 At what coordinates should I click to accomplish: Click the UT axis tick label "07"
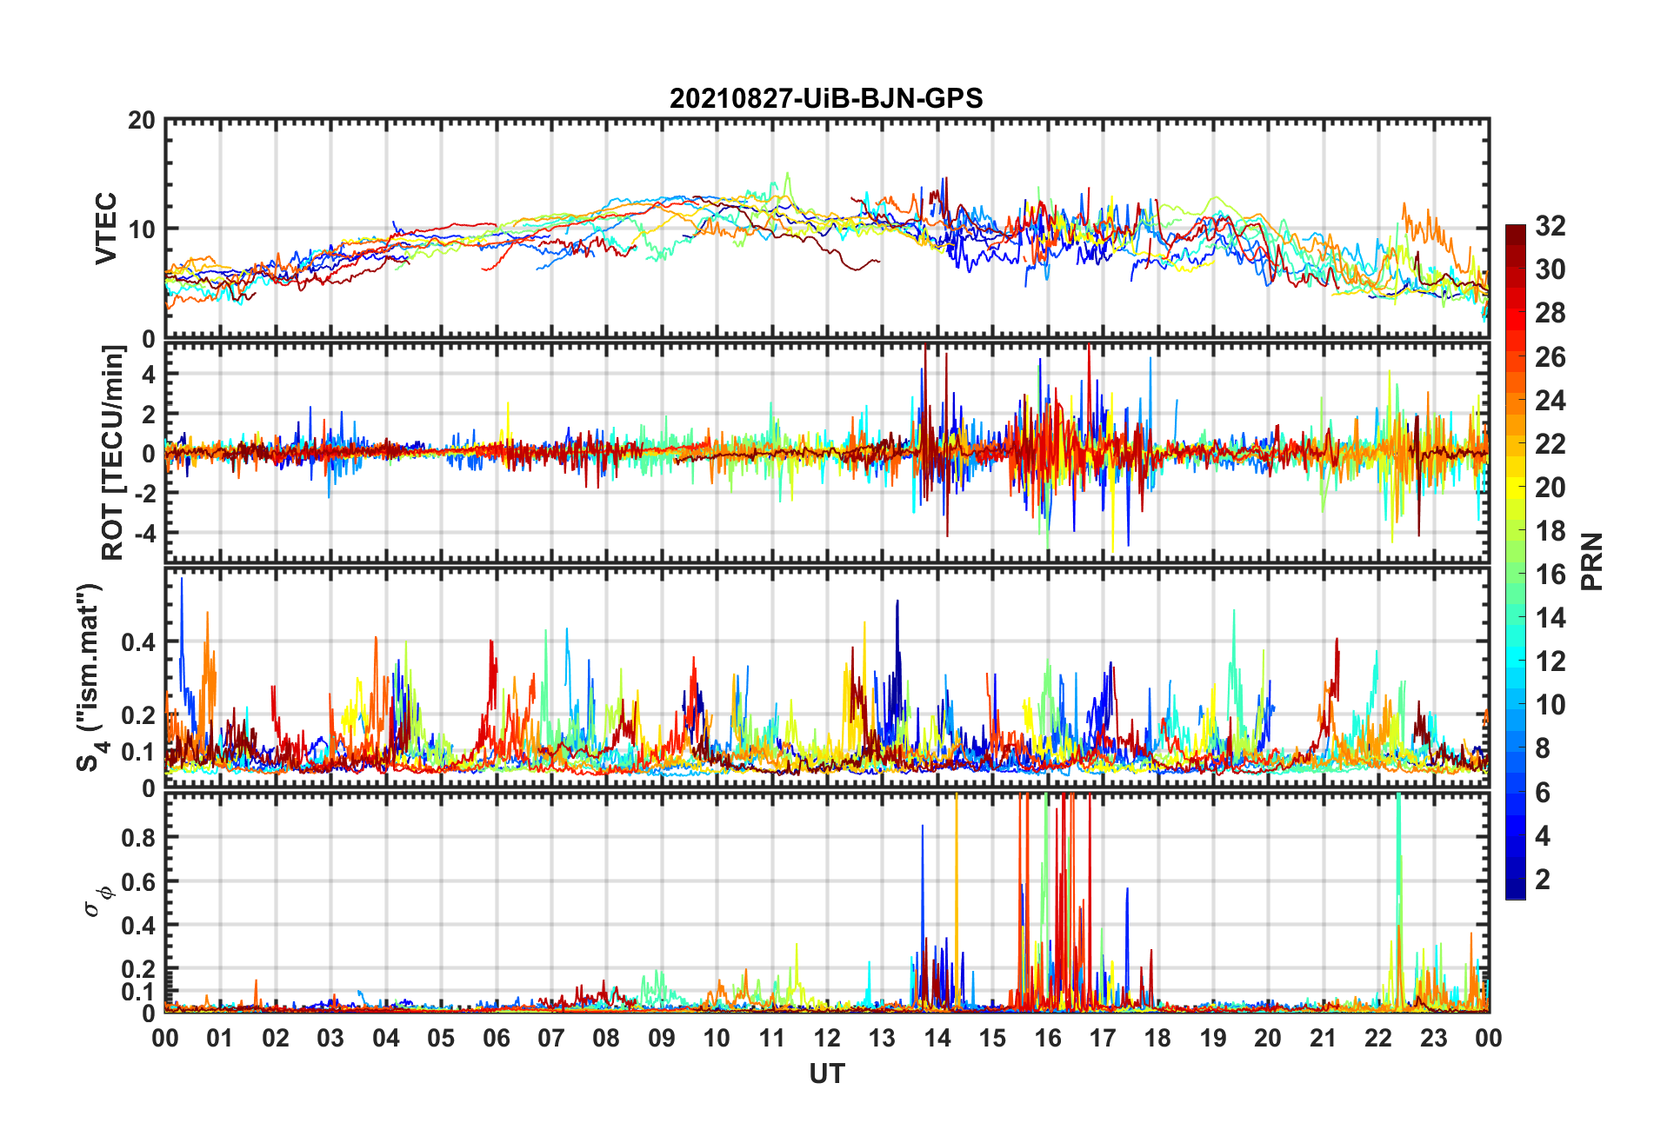[x=551, y=1038]
